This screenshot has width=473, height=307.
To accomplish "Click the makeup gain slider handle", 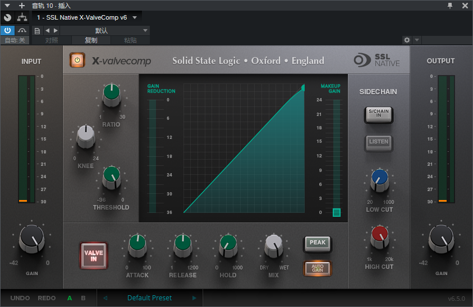I will pyautogui.click(x=337, y=212).
